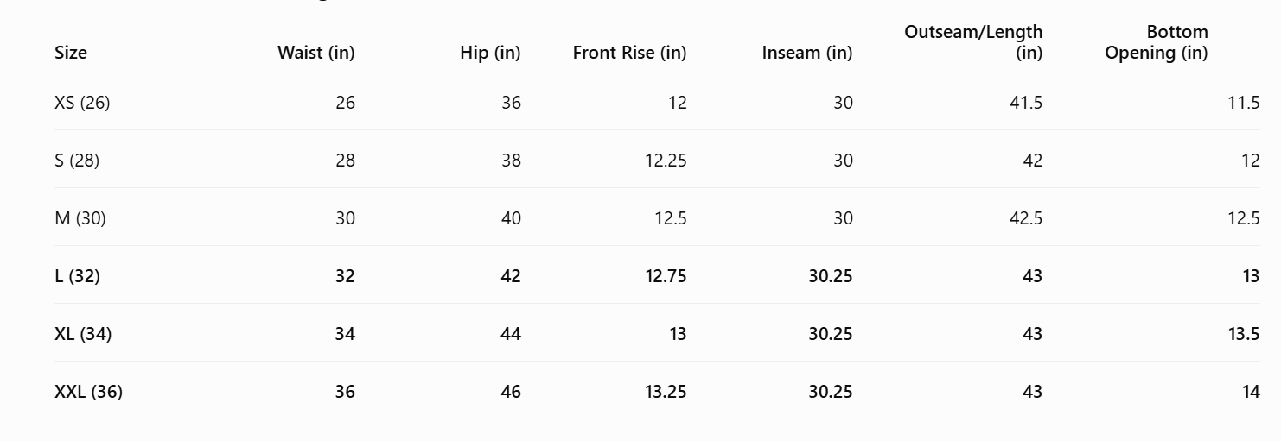
Task: Click the 46 hip value for XXL
Action: [x=511, y=392]
